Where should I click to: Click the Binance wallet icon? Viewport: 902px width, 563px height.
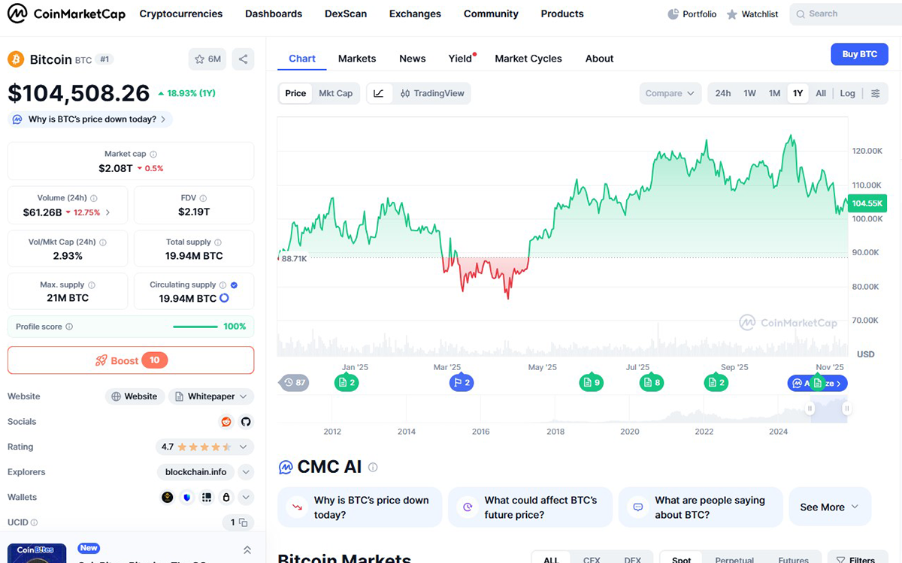click(168, 497)
